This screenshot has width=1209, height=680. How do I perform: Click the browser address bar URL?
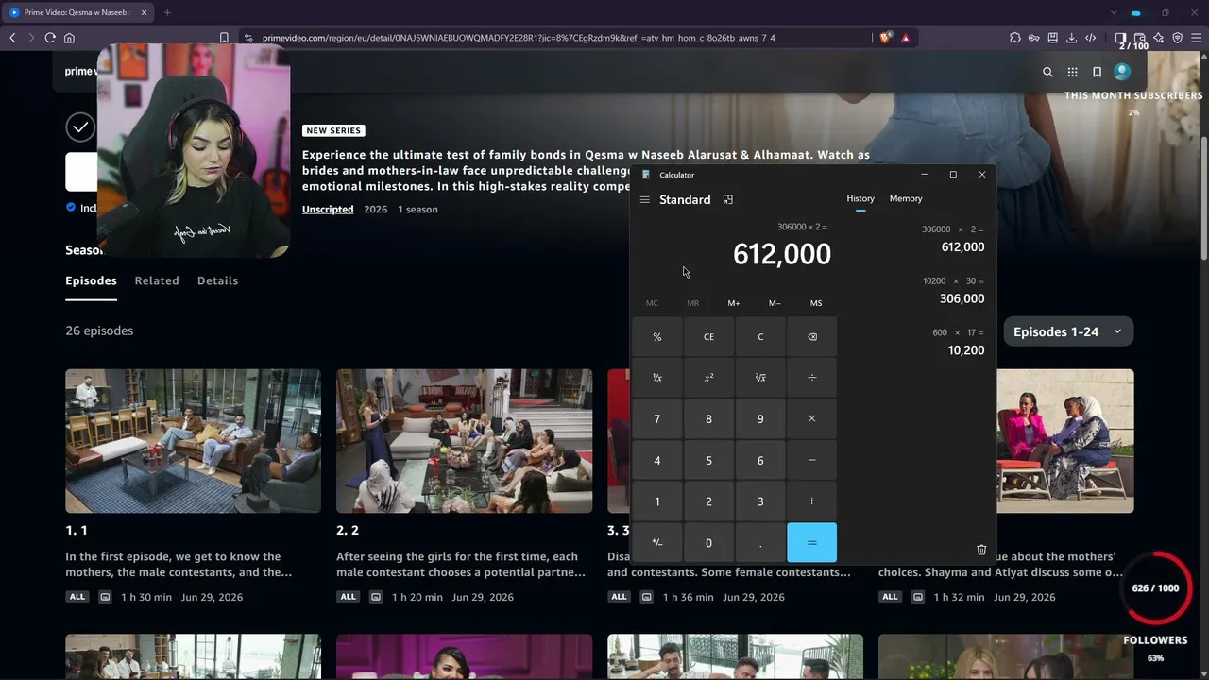pyautogui.click(x=519, y=38)
